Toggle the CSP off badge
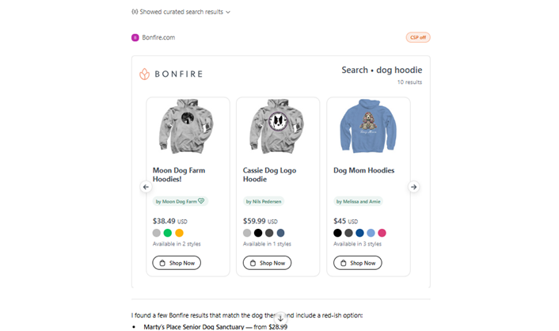Viewport: 559px width, 331px height. (418, 37)
